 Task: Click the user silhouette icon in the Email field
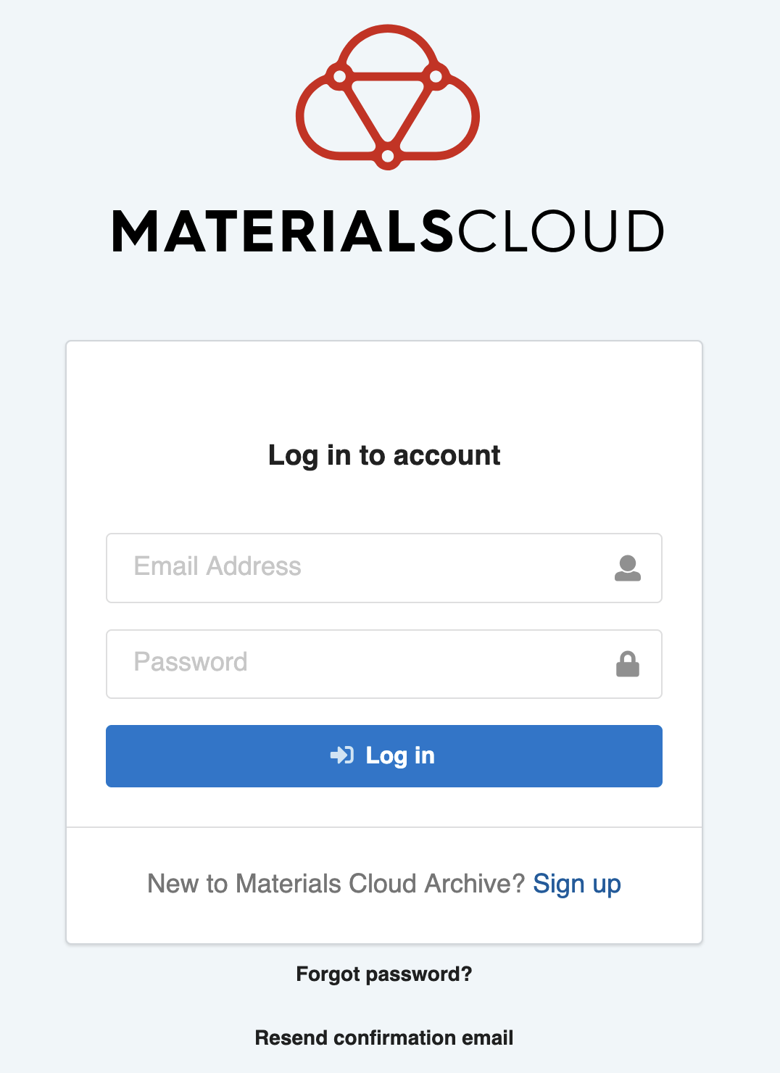pyautogui.click(x=628, y=568)
